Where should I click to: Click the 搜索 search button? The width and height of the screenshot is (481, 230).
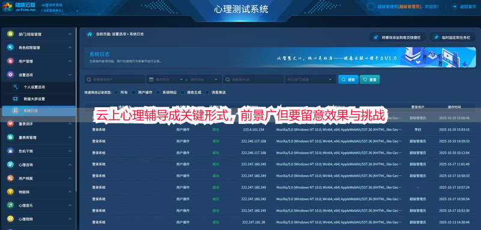tap(348, 80)
